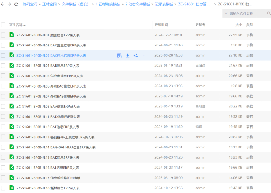Sort by 文件名称 column header
This screenshot has height=193, width=271.
point(17,25)
